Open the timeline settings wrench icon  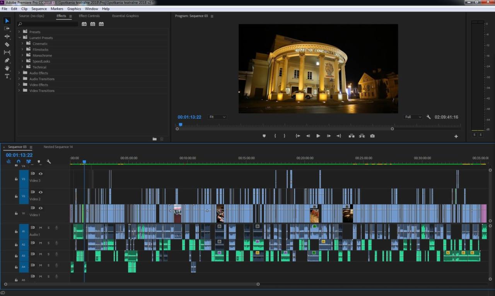pyautogui.click(x=49, y=162)
